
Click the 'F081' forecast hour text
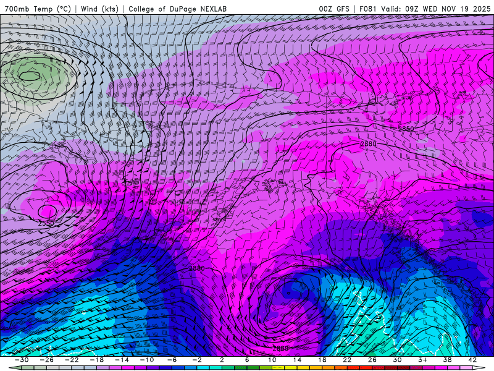click(368, 9)
